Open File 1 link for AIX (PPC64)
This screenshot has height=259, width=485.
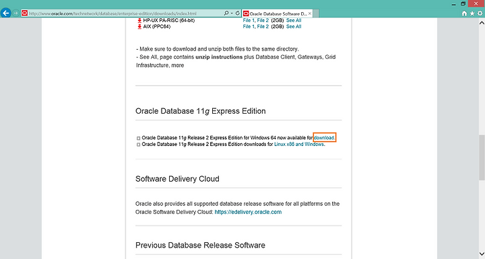click(x=249, y=27)
